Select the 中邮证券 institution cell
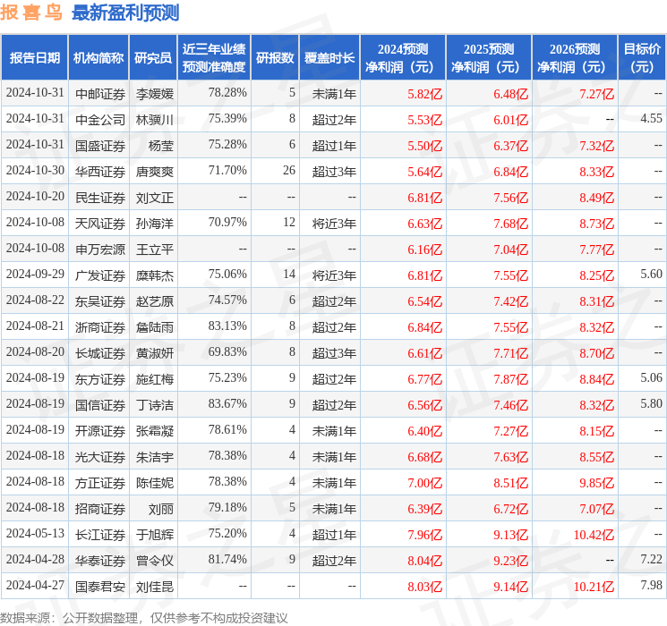 point(100,94)
